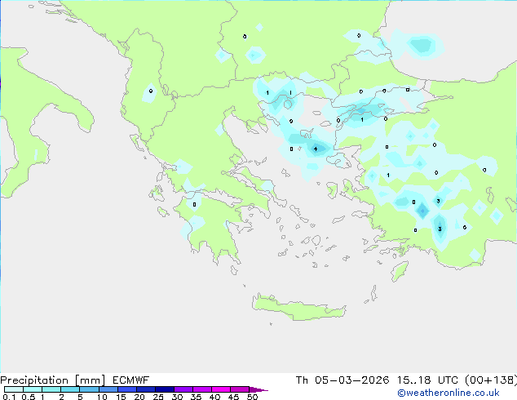Click the '25' legend scale label
The image size is (517, 400).
(x=158, y=397)
